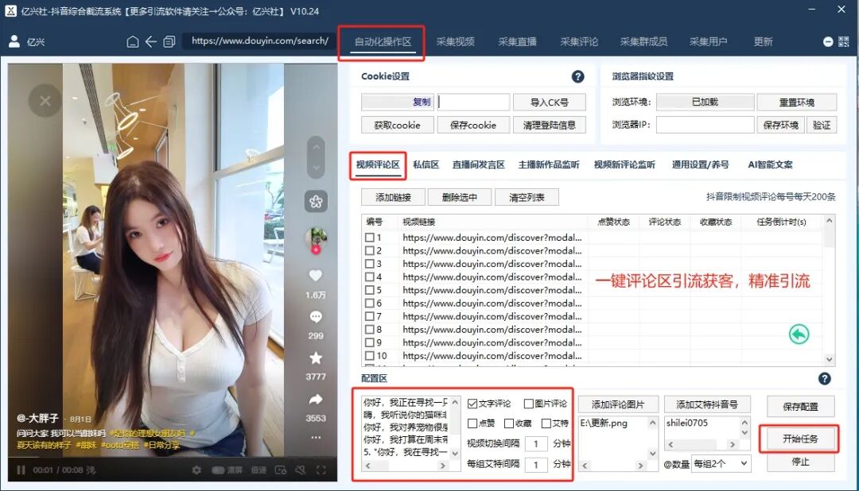Image resolution: width=859 pixels, height=491 pixels.
Task: Open video player settings gear
Action: (196, 470)
